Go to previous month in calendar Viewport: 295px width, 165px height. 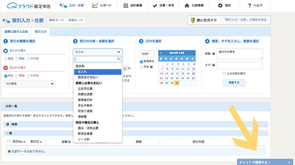tap(161, 53)
